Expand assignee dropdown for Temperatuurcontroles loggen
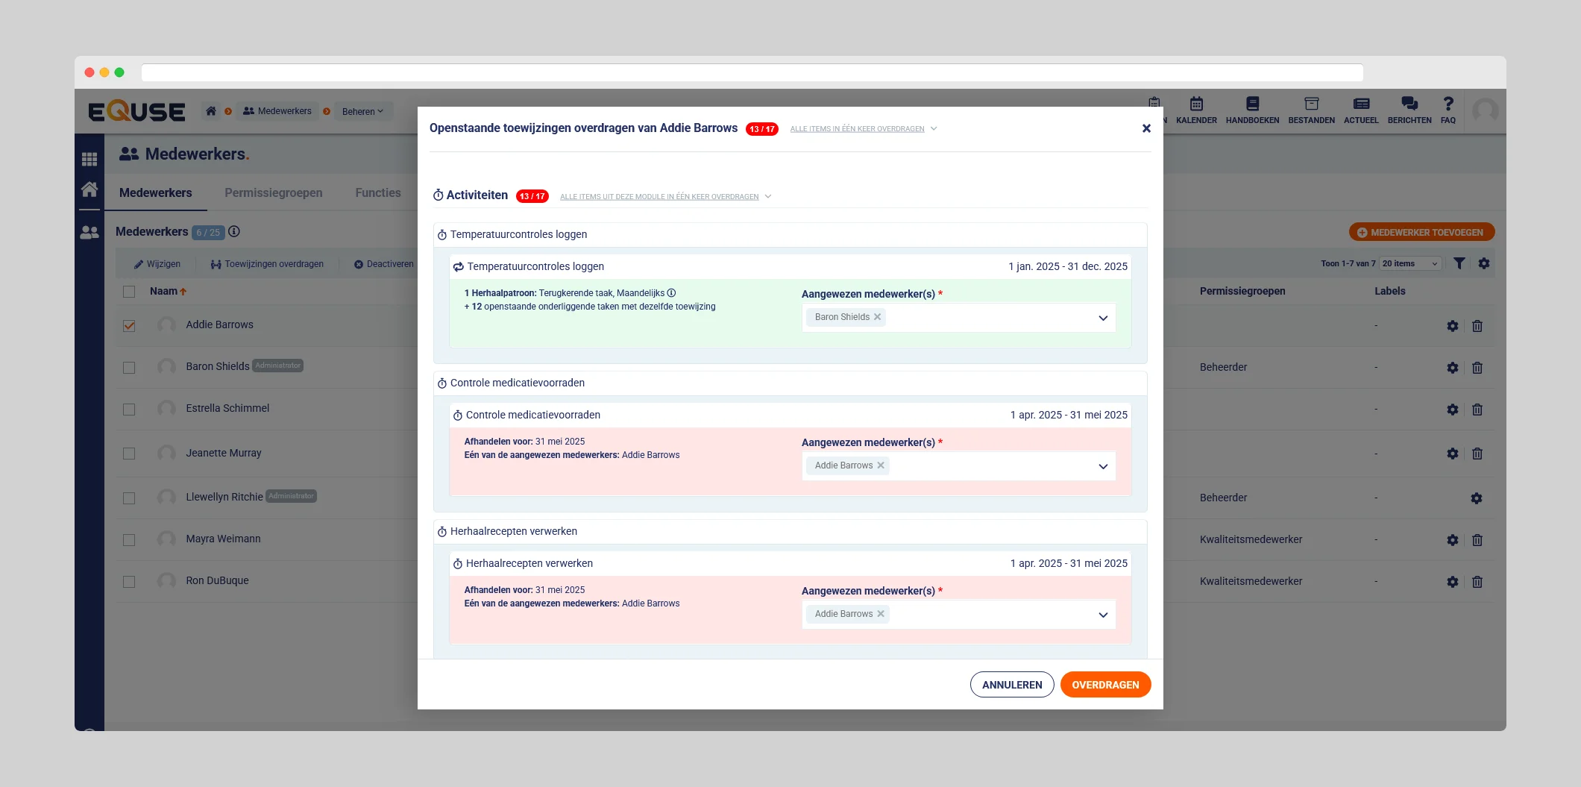Viewport: 1581px width, 787px height. pyautogui.click(x=1102, y=318)
